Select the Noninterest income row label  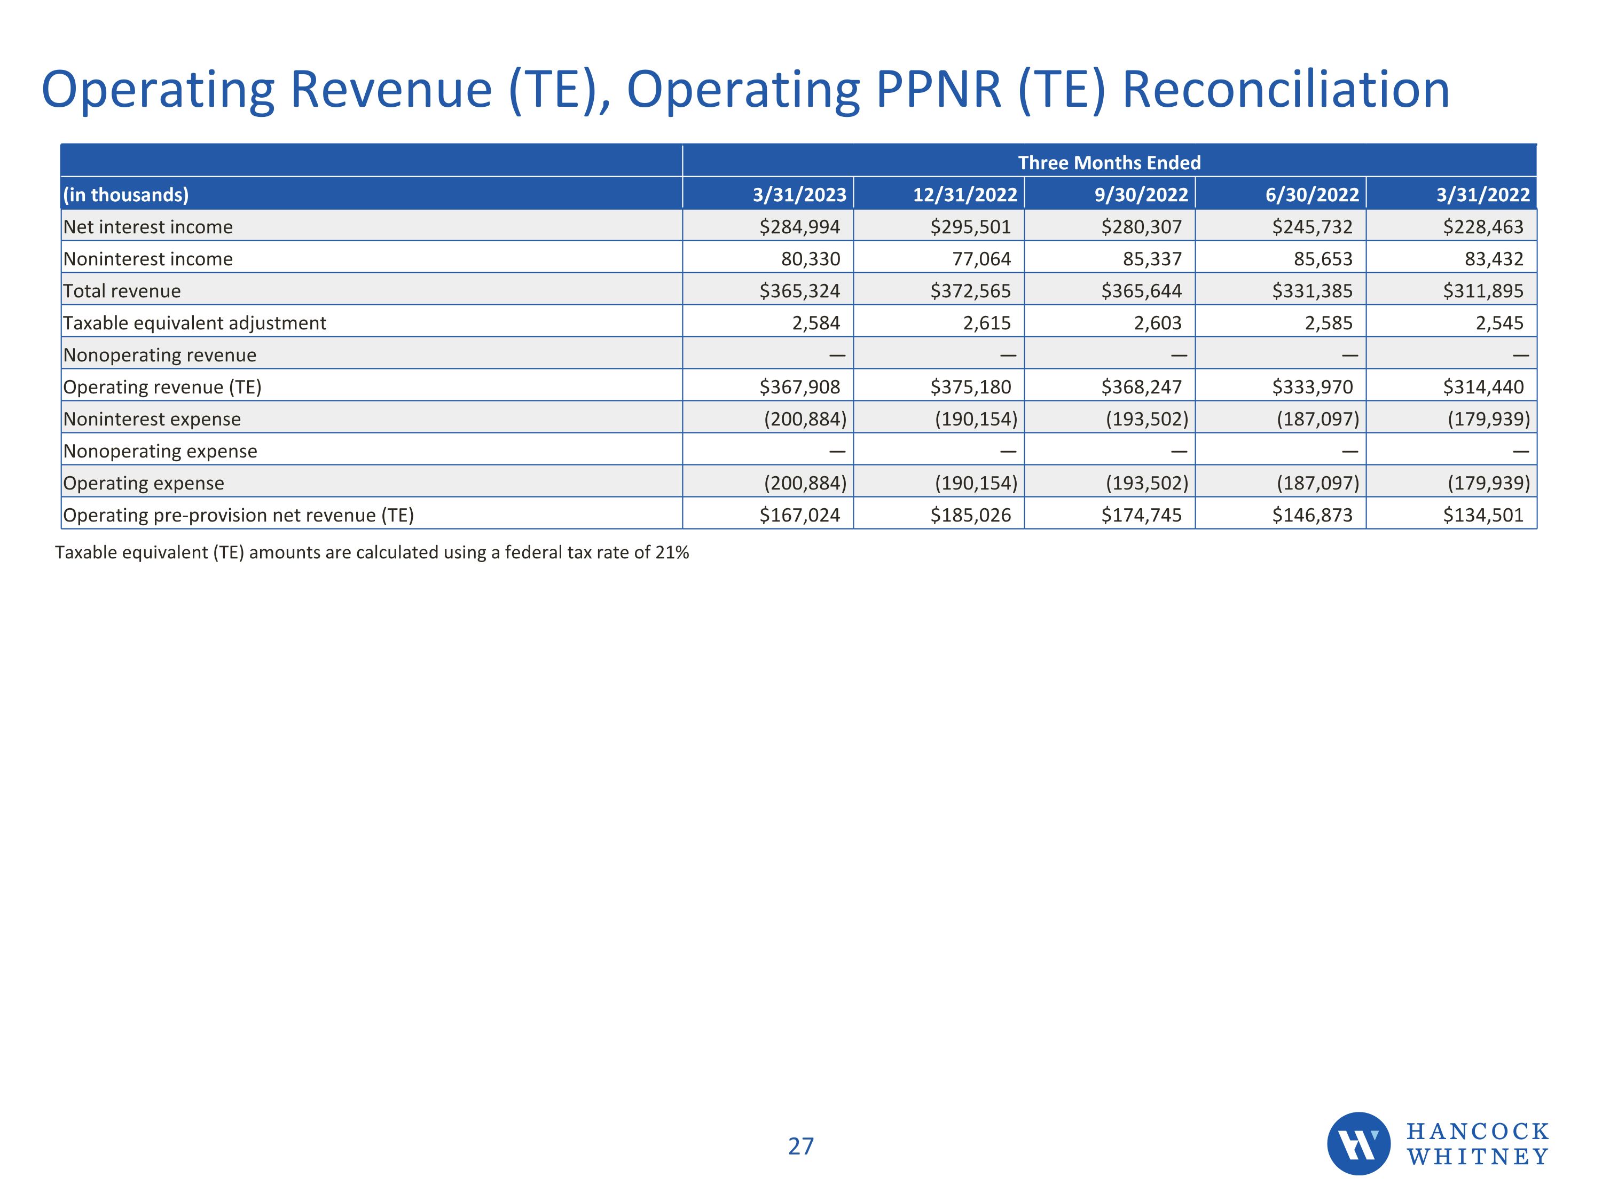pos(148,258)
